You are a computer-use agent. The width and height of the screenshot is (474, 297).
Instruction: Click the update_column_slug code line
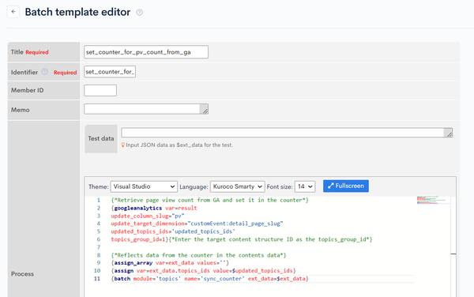tap(148, 216)
